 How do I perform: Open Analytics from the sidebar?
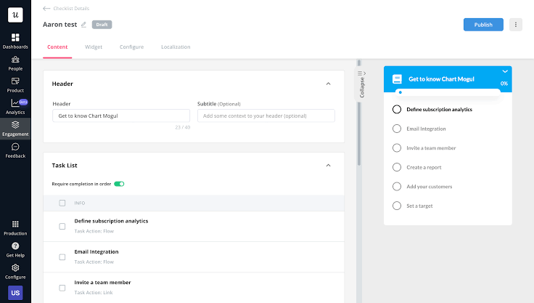[15, 102]
